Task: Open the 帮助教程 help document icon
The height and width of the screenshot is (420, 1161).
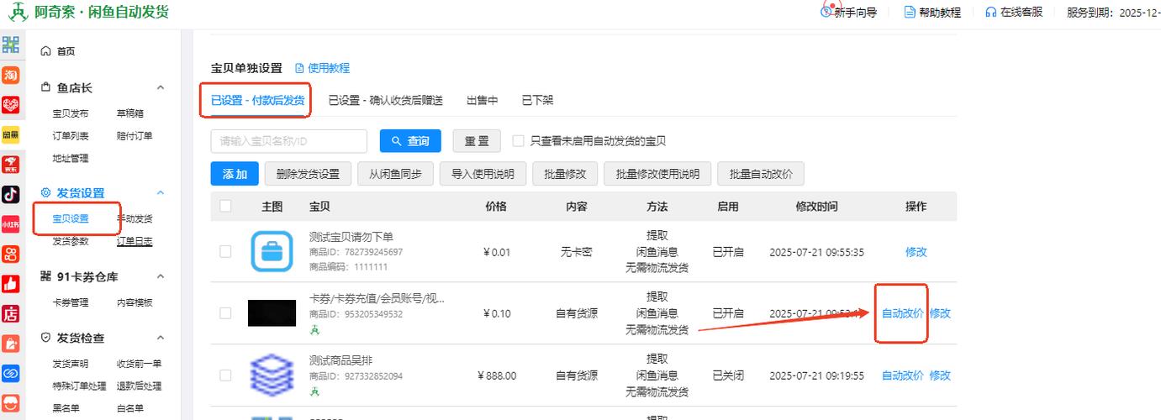Action: click(x=909, y=12)
